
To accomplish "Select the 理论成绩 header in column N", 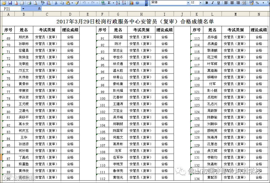I will pyautogui.click(x=259, y=30).
